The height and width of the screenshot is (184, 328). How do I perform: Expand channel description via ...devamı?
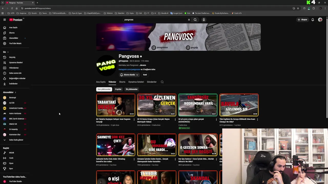tap(142, 65)
